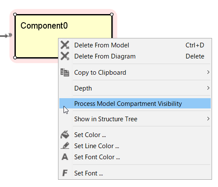The height and width of the screenshot is (187, 218).
Task: Choose Set Font Color option
Action: pyautogui.click(x=135, y=157)
